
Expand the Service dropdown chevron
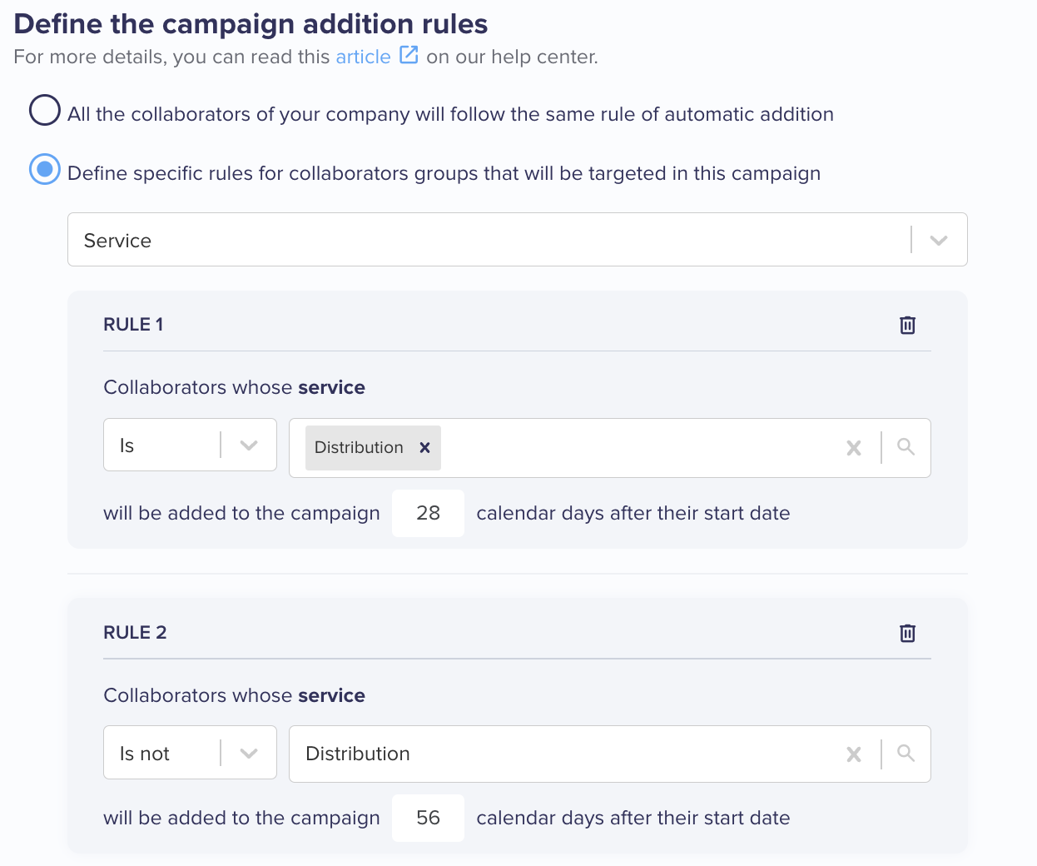(x=939, y=240)
